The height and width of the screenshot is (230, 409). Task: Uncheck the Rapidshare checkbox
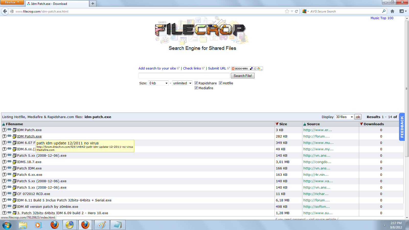tap(196, 83)
